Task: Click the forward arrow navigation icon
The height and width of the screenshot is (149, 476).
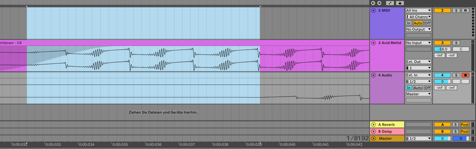Action: point(379,3)
